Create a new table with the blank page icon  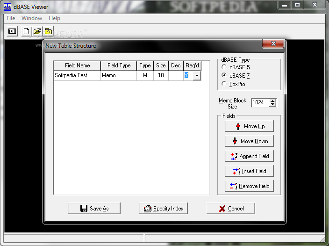pyautogui.click(x=27, y=31)
